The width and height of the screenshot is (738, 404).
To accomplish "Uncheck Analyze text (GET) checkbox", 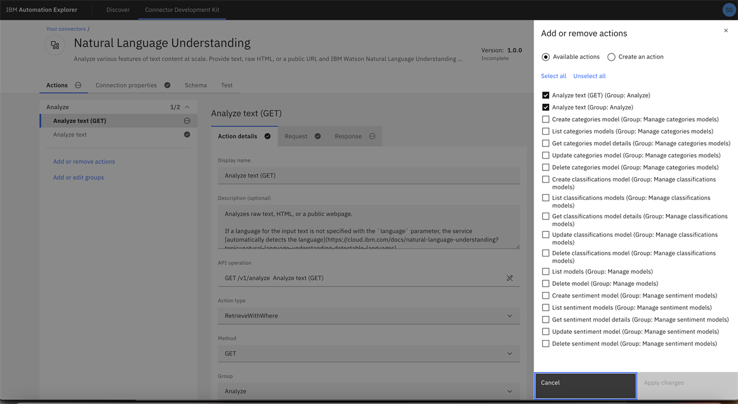I will (x=546, y=95).
